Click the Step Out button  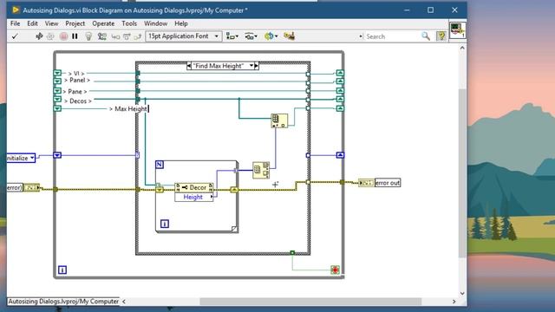pos(138,36)
